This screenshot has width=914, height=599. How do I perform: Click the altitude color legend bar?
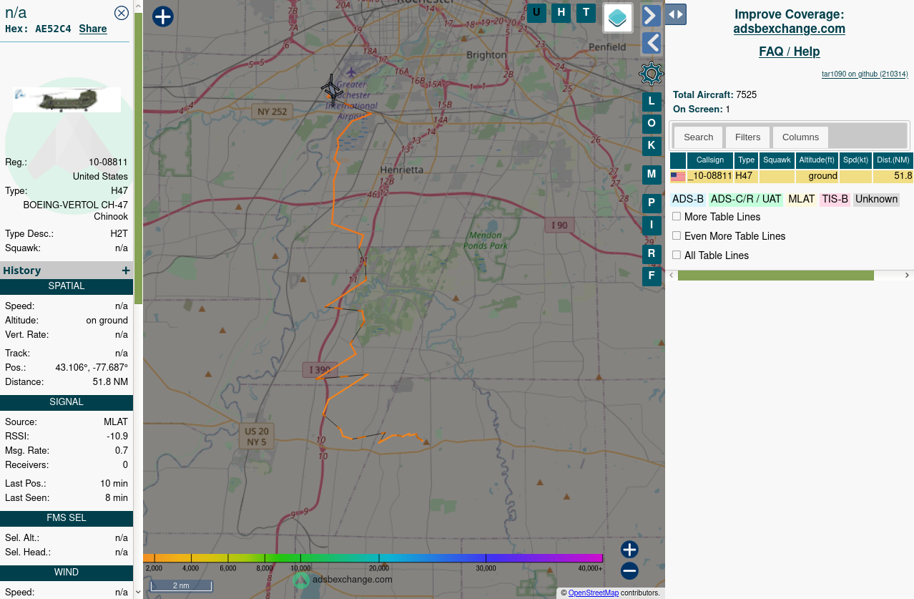373,558
